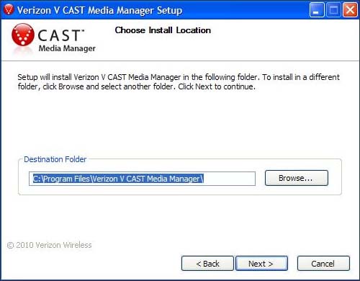Minimize the setup window

coord(317,10)
